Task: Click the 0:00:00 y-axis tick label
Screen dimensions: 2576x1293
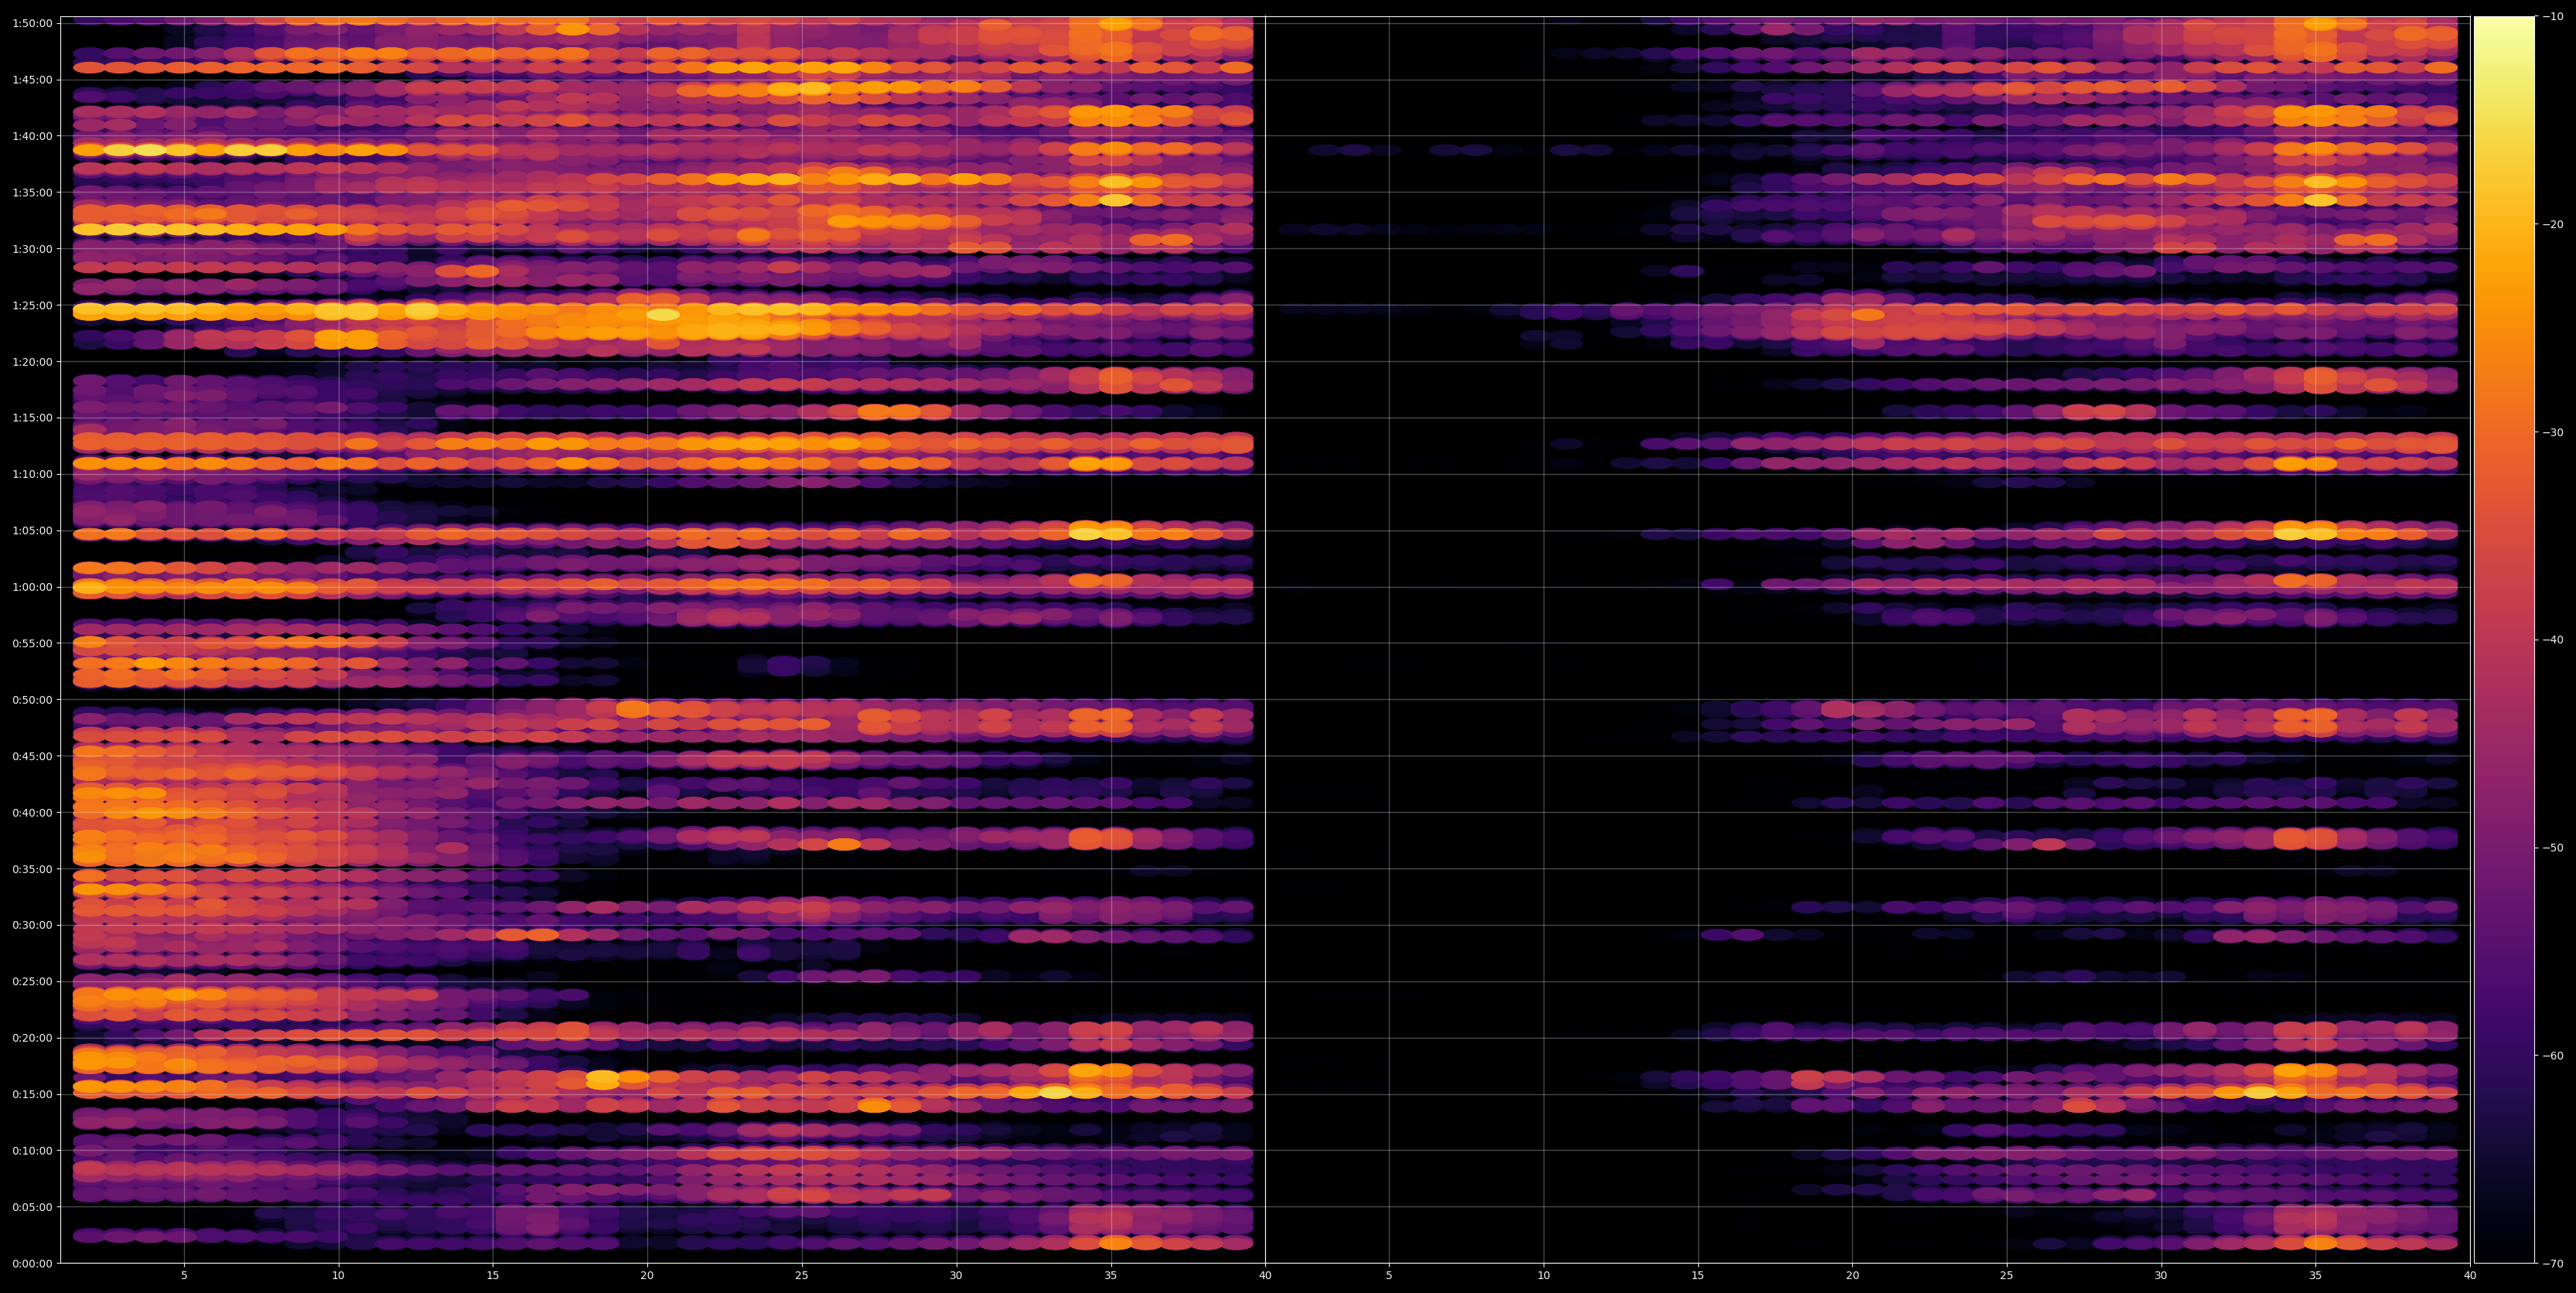Action: pos(33,1263)
